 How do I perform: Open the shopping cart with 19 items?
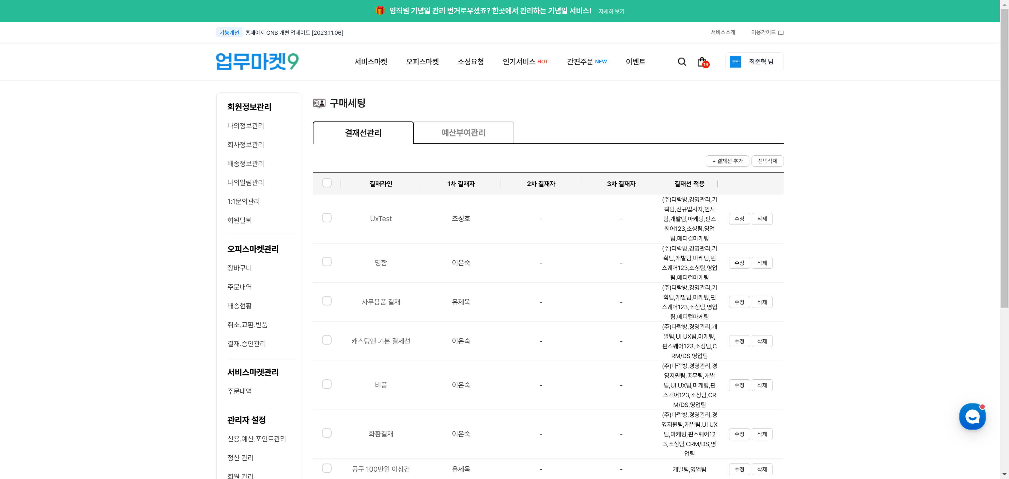pos(703,62)
